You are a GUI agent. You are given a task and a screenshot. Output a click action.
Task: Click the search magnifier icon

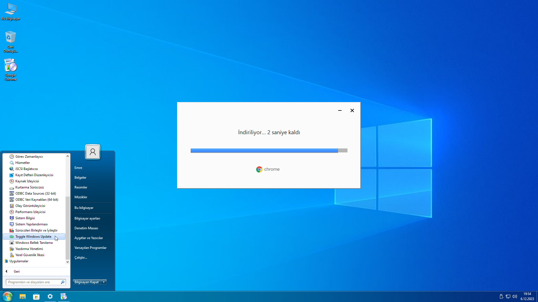click(x=63, y=282)
